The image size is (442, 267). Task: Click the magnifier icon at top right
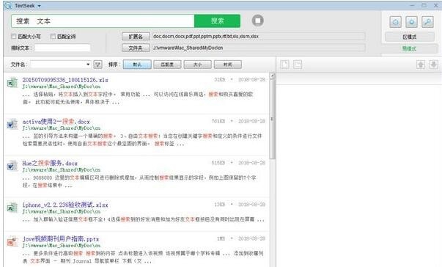click(427, 22)
